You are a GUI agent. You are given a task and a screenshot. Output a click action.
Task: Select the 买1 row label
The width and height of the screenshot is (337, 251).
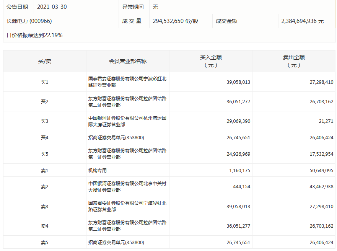tap(45, 82)
